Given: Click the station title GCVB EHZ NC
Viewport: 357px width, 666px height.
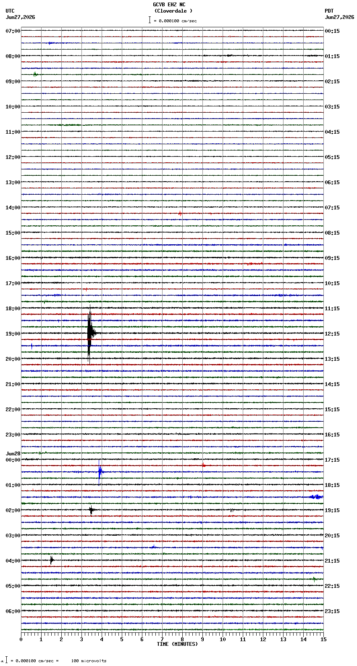Looking at the screenshot, I should coord(169,5).
